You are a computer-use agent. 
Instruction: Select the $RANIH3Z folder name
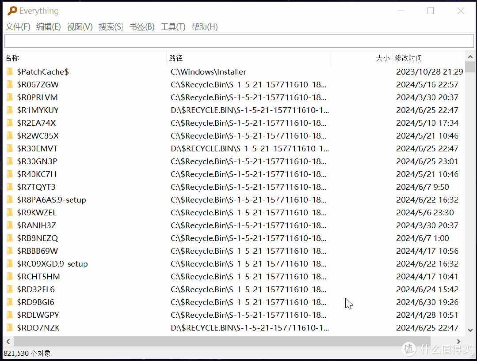[x=37, y=225]
